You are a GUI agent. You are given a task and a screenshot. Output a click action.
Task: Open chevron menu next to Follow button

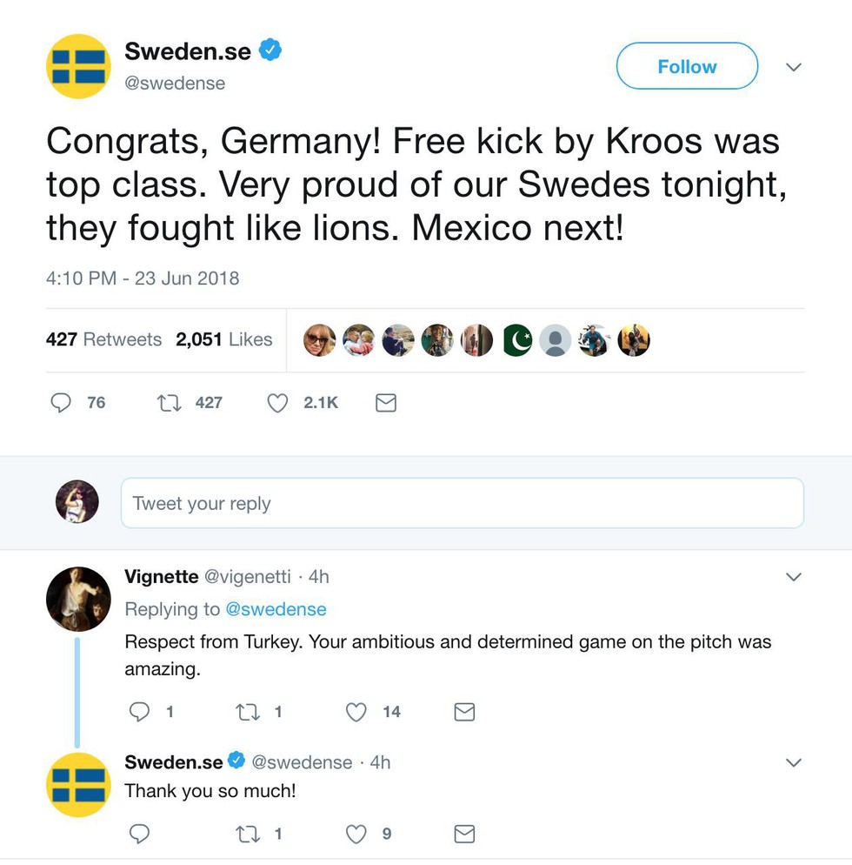[794, 67]
